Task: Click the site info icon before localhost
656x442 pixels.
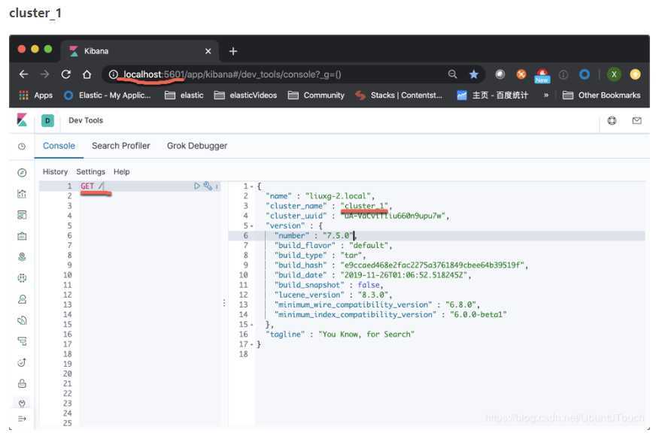Action: pyautogui.click(x=114, y=74)
